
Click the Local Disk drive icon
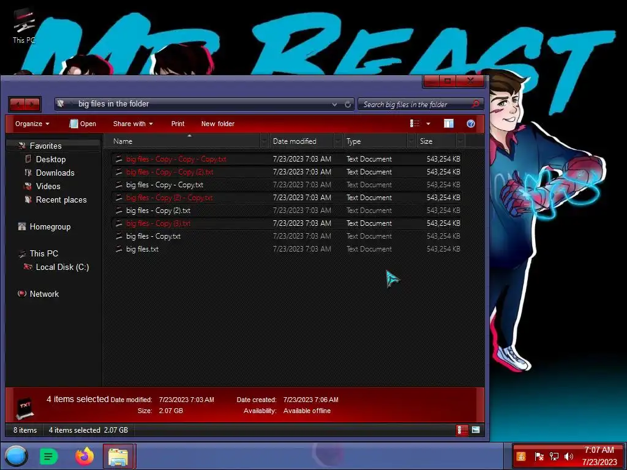tap(28, 267)
